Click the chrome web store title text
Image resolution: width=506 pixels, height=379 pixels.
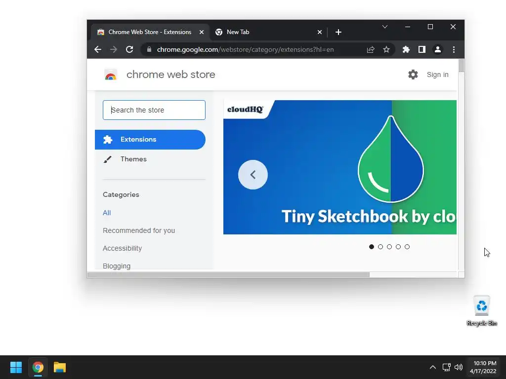(170, 75)
